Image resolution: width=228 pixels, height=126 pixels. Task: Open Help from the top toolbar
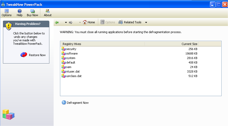click(19, 13)
